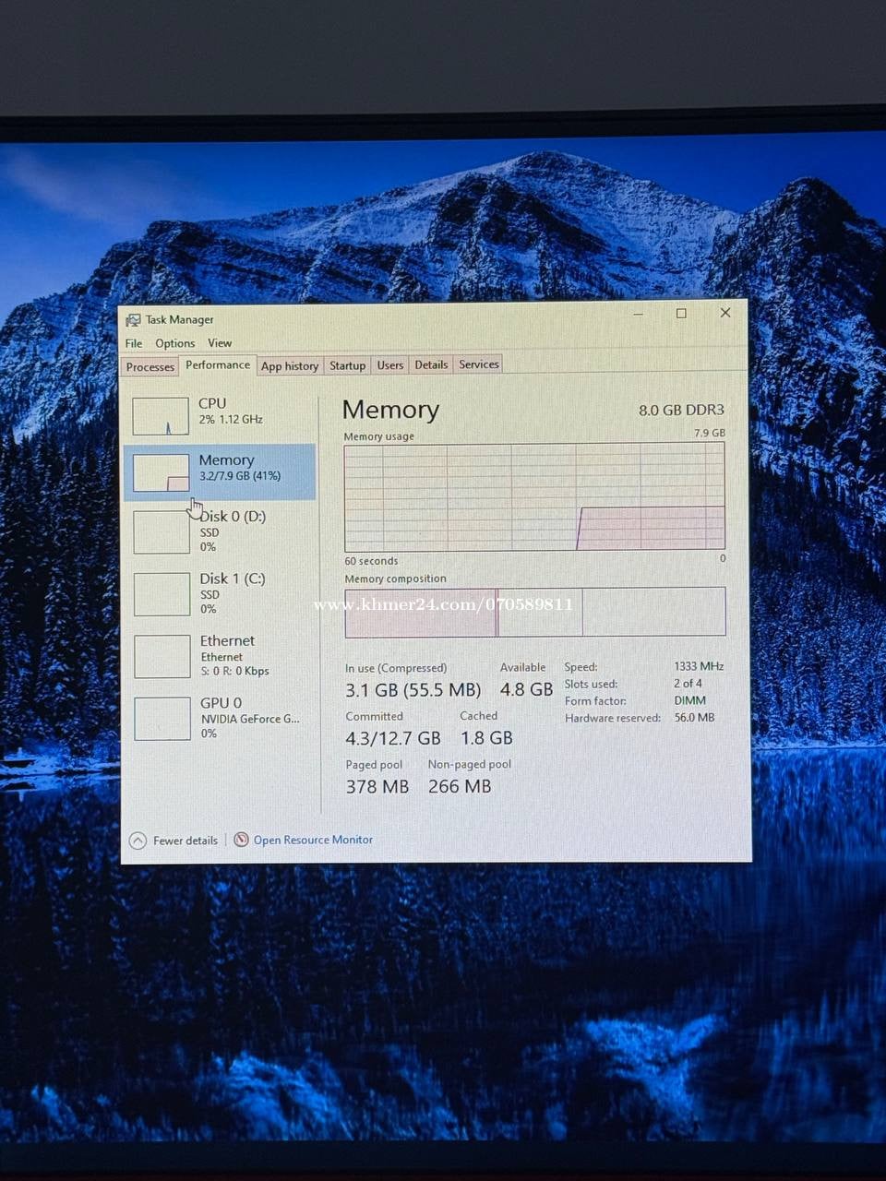
Task: Open the Options menu
Action: [174, 343]
